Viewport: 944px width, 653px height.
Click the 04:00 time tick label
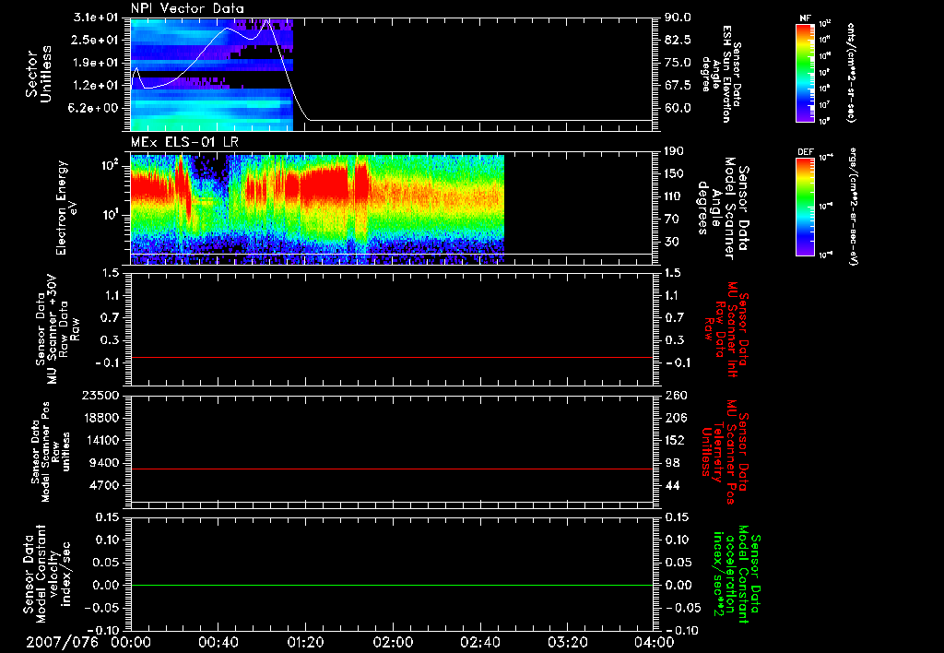point(655,642)
